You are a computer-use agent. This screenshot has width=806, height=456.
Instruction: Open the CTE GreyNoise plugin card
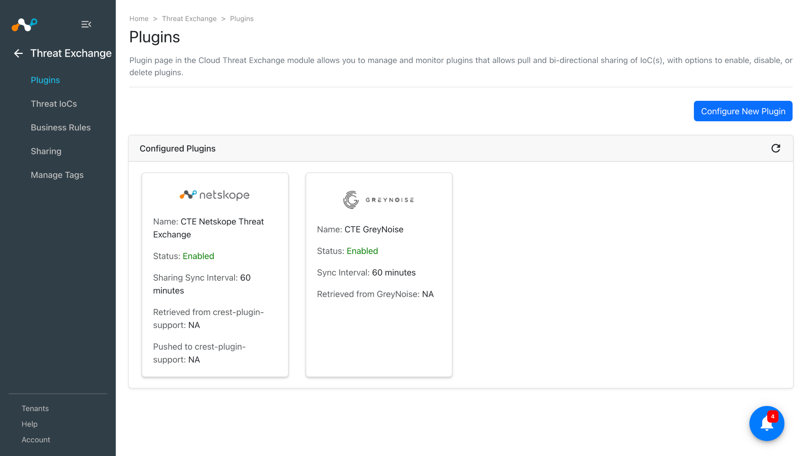tap(379, 275)
